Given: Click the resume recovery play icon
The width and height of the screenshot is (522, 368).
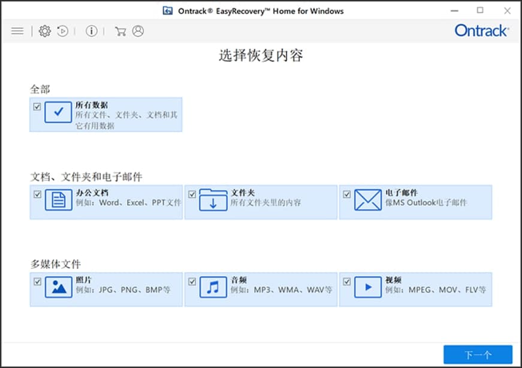Looking at the screenshot, I should click(62, 31).
